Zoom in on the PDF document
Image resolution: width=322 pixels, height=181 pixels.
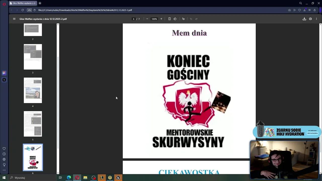161,19
